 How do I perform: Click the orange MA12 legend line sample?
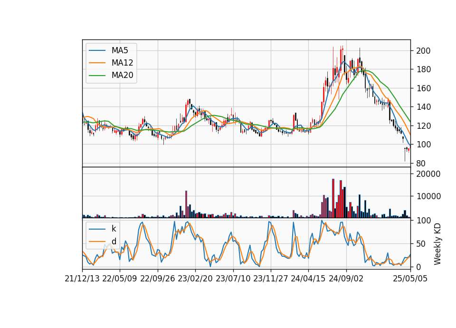coord(97,63)
